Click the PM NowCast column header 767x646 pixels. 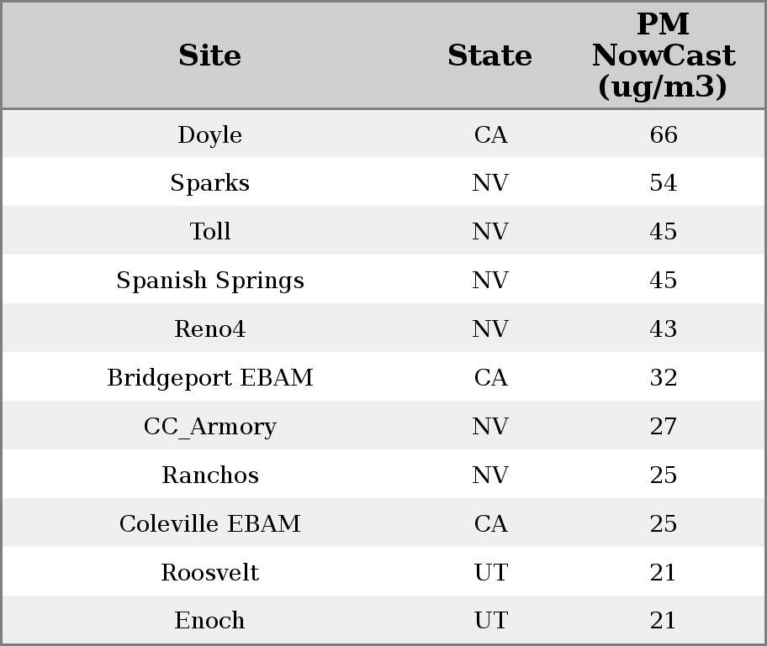pyautogui.click(x=663, y=55)
